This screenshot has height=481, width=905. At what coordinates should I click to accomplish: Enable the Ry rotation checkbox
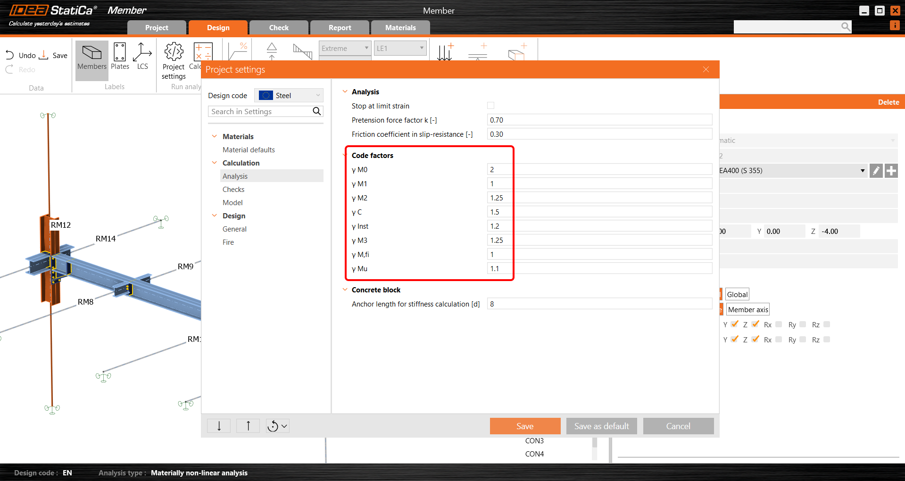(x=802, y=324)
